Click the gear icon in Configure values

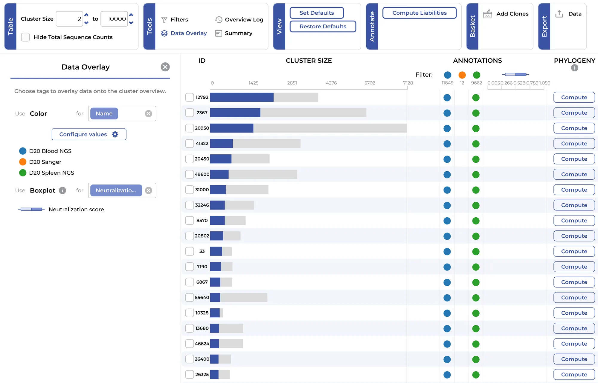(115, 134)
